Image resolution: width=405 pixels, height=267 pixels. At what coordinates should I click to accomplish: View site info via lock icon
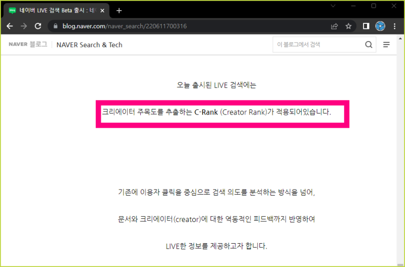click(x=56, y=26)
